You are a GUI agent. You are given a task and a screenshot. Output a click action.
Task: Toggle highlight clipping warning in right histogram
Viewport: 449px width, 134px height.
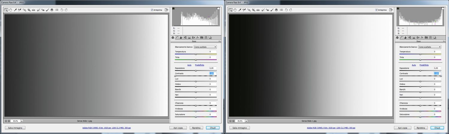click(442, 9)
